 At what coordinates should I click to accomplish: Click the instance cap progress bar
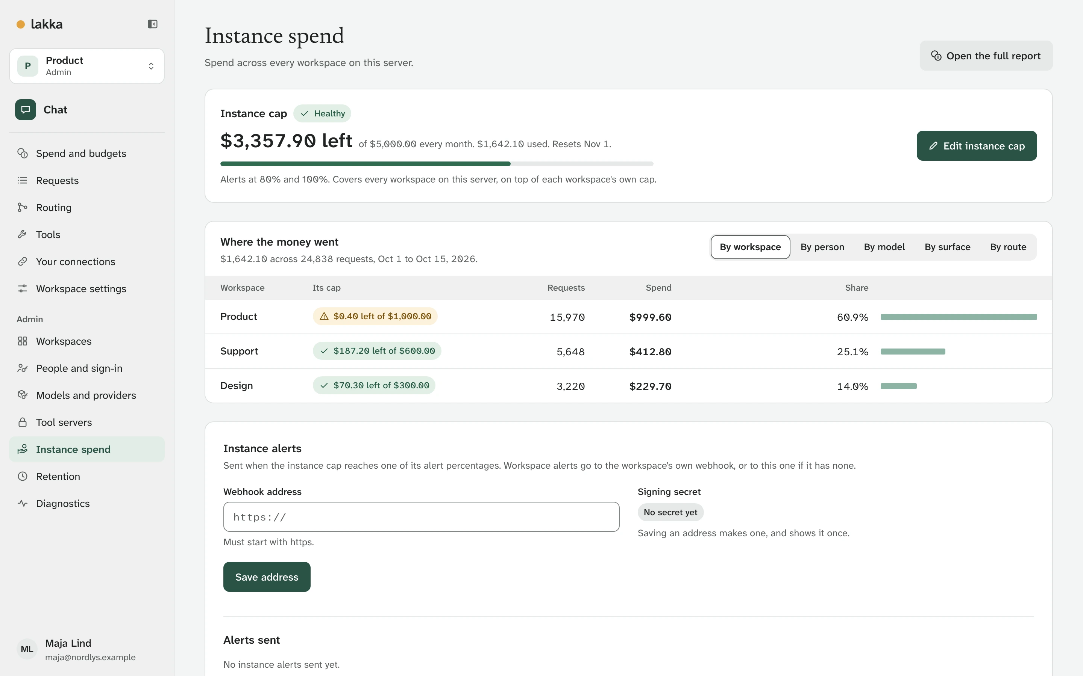click(x=437, y=164)
